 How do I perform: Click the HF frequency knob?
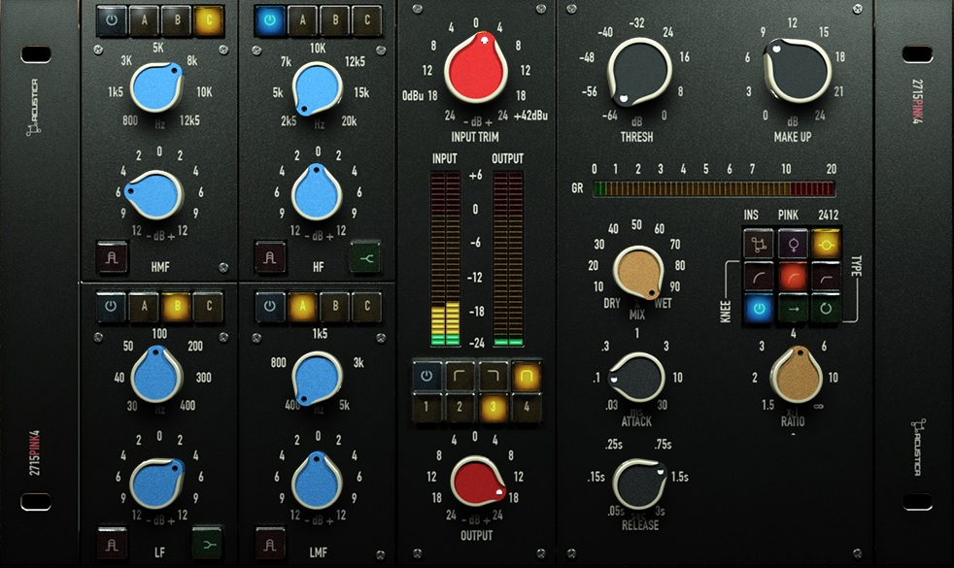tap(317, 88)
